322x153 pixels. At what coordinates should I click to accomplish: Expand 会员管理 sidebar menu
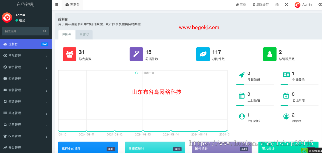coord(26,67)
